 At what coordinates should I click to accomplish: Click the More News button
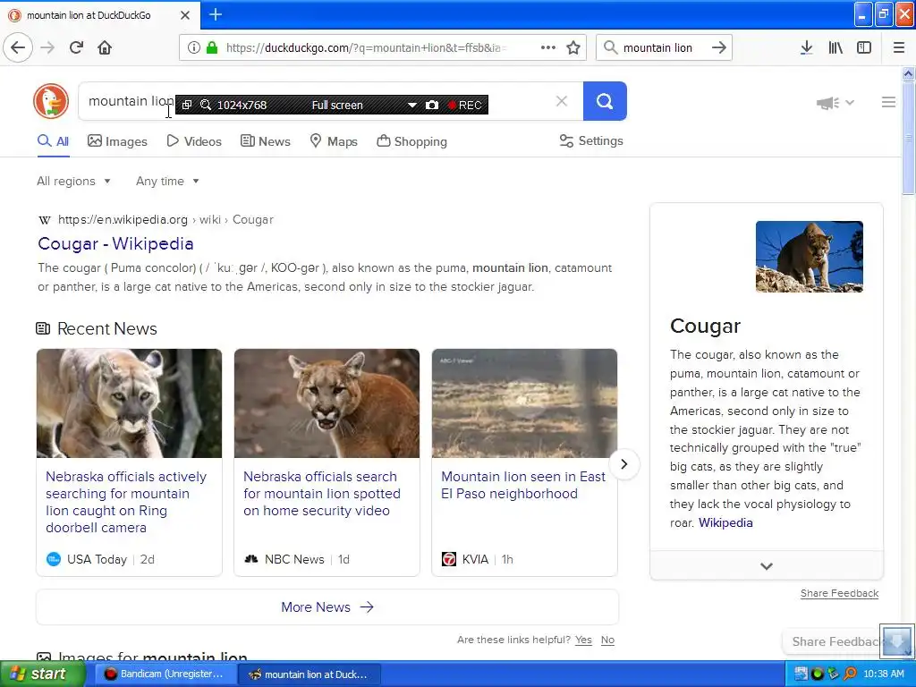tap(327, 607)
